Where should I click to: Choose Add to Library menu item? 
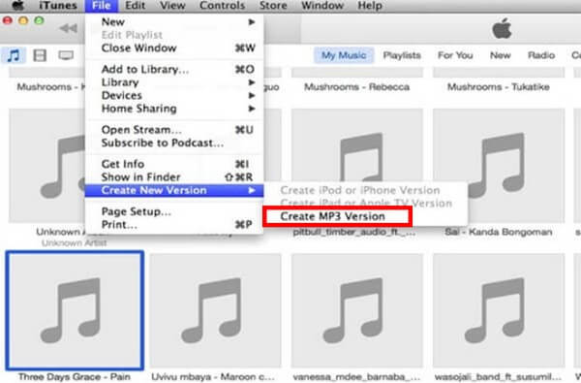tap(174, 69)
